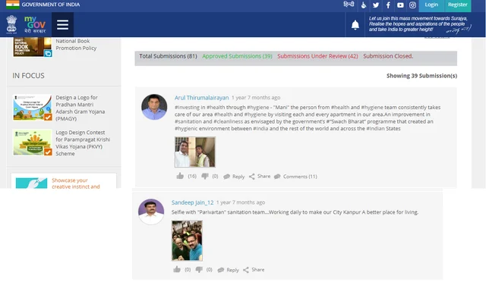Open Sandeep Jain_12's profile name link
The image size is (486, 285).
(192, 202)
